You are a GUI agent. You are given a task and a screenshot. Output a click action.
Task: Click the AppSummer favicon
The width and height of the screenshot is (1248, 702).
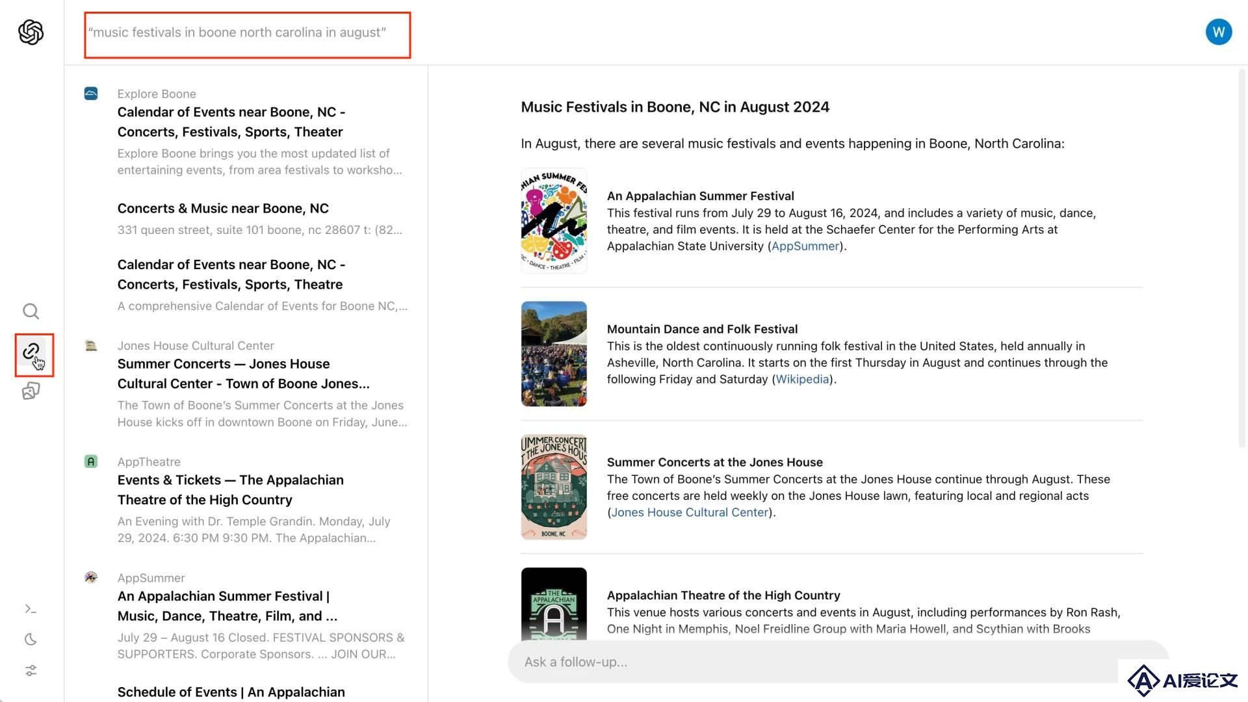click(x=91, y=577)
